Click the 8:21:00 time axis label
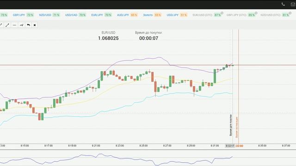Image resolution: width=296 pixels, height=166 pixels. point(96,146)
